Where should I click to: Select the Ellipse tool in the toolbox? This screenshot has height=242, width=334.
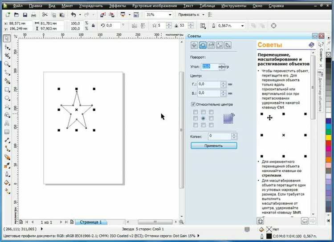pyautogui.click(x=7, y=98)
